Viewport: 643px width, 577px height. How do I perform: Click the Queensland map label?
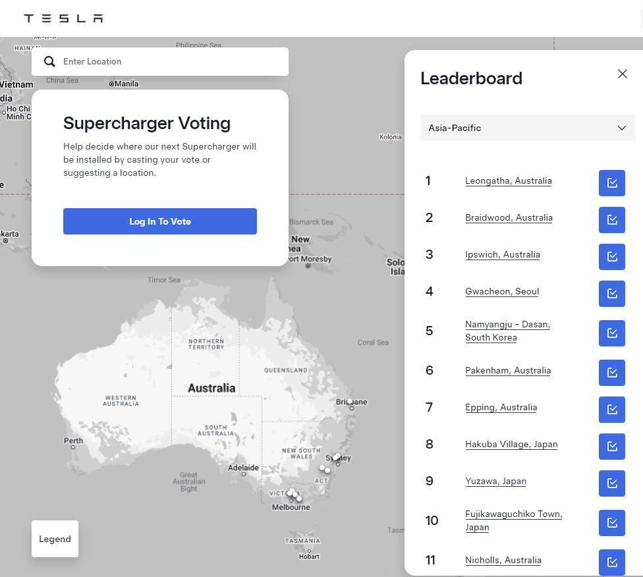pyautogui.click(x=285, y=370)
